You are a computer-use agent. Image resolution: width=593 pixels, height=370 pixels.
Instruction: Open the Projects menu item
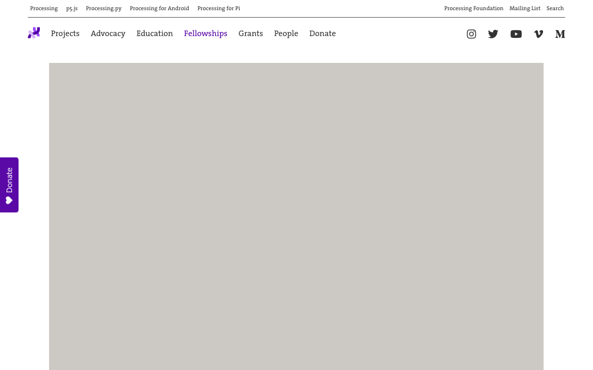pos(65,33)
